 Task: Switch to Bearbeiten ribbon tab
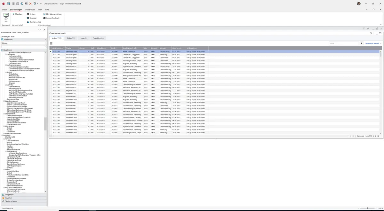(30, 10)
